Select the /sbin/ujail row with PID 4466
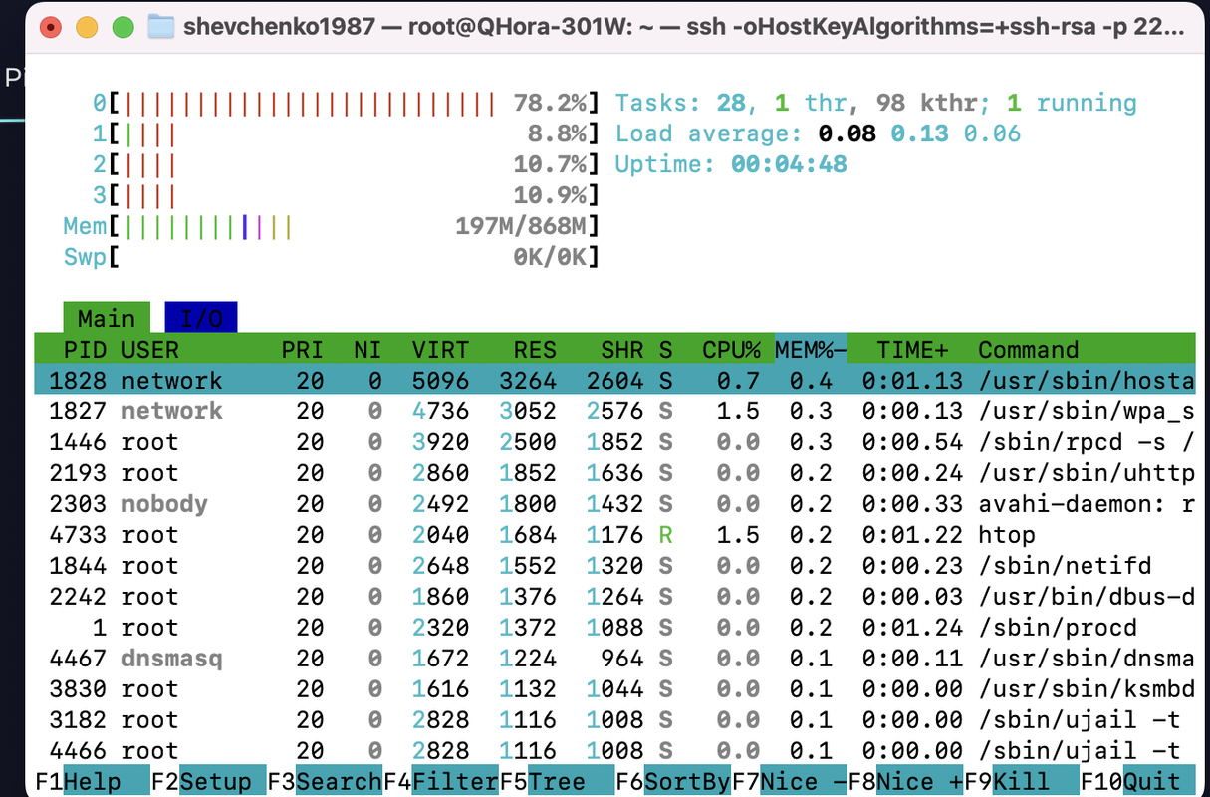The width and height of the screenshot is (1210, 797). 614,750
